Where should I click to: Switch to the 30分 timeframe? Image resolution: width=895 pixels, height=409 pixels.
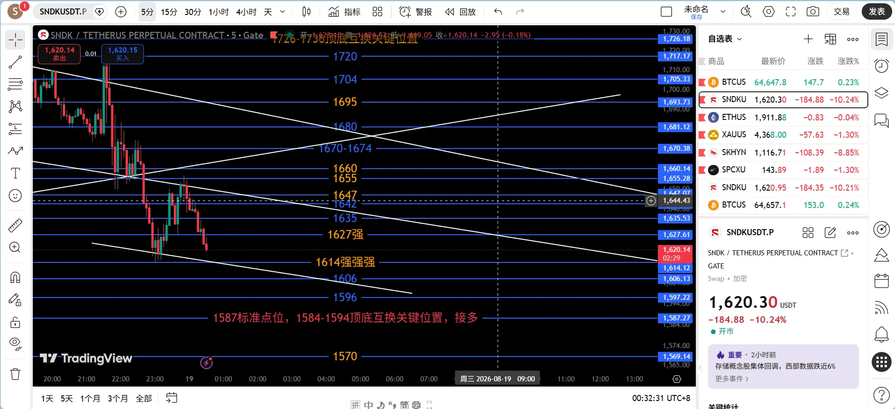click(x=193, y=12)
